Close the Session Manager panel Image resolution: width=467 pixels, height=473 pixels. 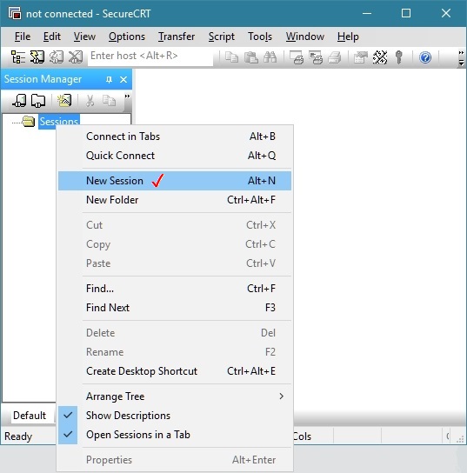(x=123, y=79)
